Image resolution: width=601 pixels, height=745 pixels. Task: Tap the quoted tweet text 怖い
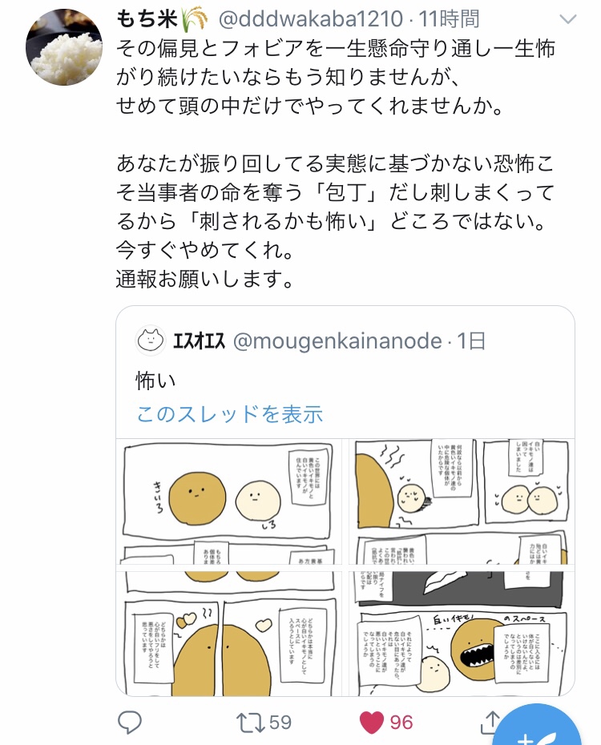coord(155,381)
